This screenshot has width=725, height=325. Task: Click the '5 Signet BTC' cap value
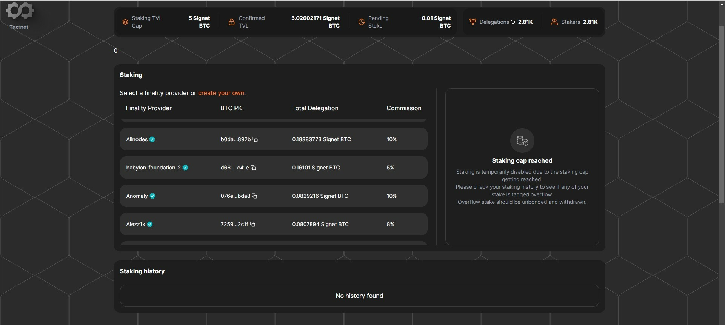point(199,22)
